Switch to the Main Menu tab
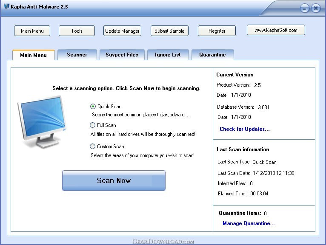 34,55
